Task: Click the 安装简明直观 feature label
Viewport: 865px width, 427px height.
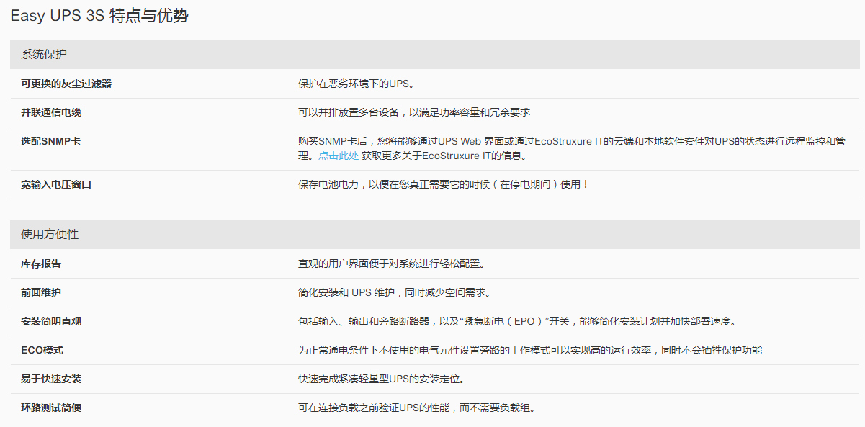Action: pyautogui.click(x=51, y=321)
